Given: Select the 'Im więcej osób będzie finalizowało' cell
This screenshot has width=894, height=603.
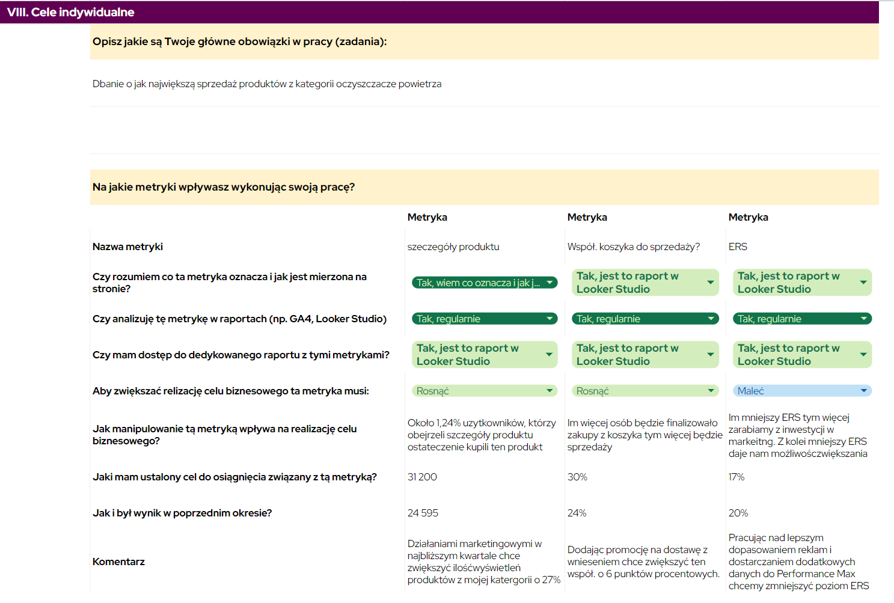Looking at the screenshot, I should pyautogui.click(x=645, y=435).
